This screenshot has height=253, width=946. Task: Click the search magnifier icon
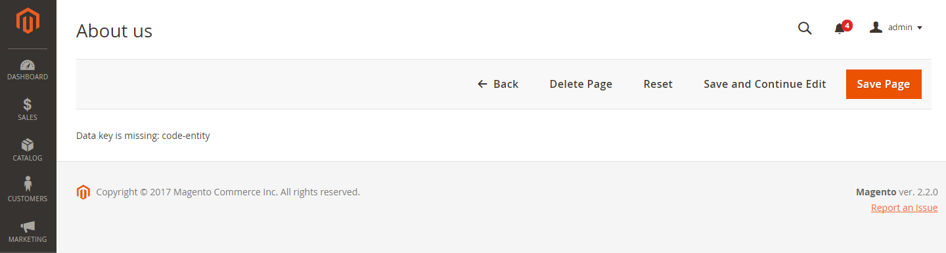805,28
